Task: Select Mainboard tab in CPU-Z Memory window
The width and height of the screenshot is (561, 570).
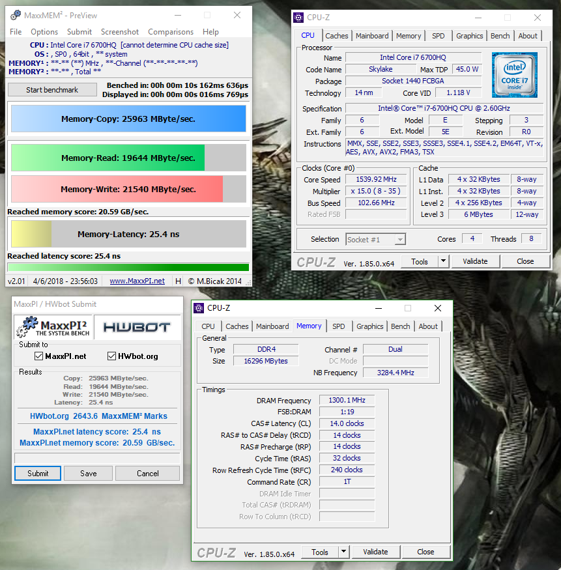Action: [x=272, y=326]
